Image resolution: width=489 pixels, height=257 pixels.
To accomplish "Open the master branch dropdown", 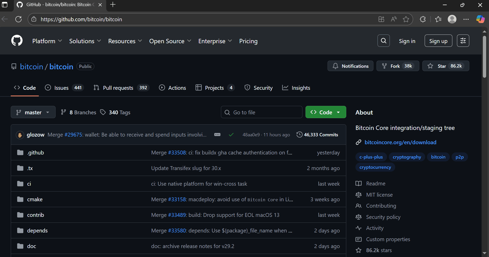I will (33, 112).
